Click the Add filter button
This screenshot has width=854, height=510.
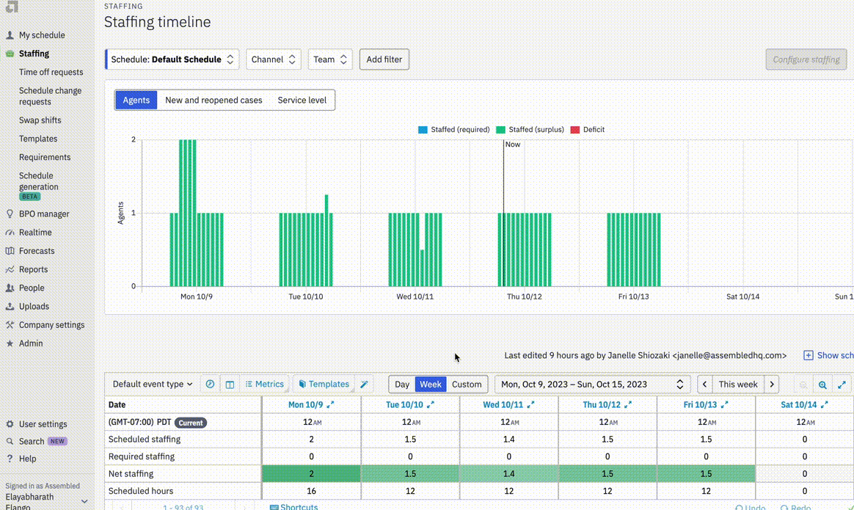(384, 59)
